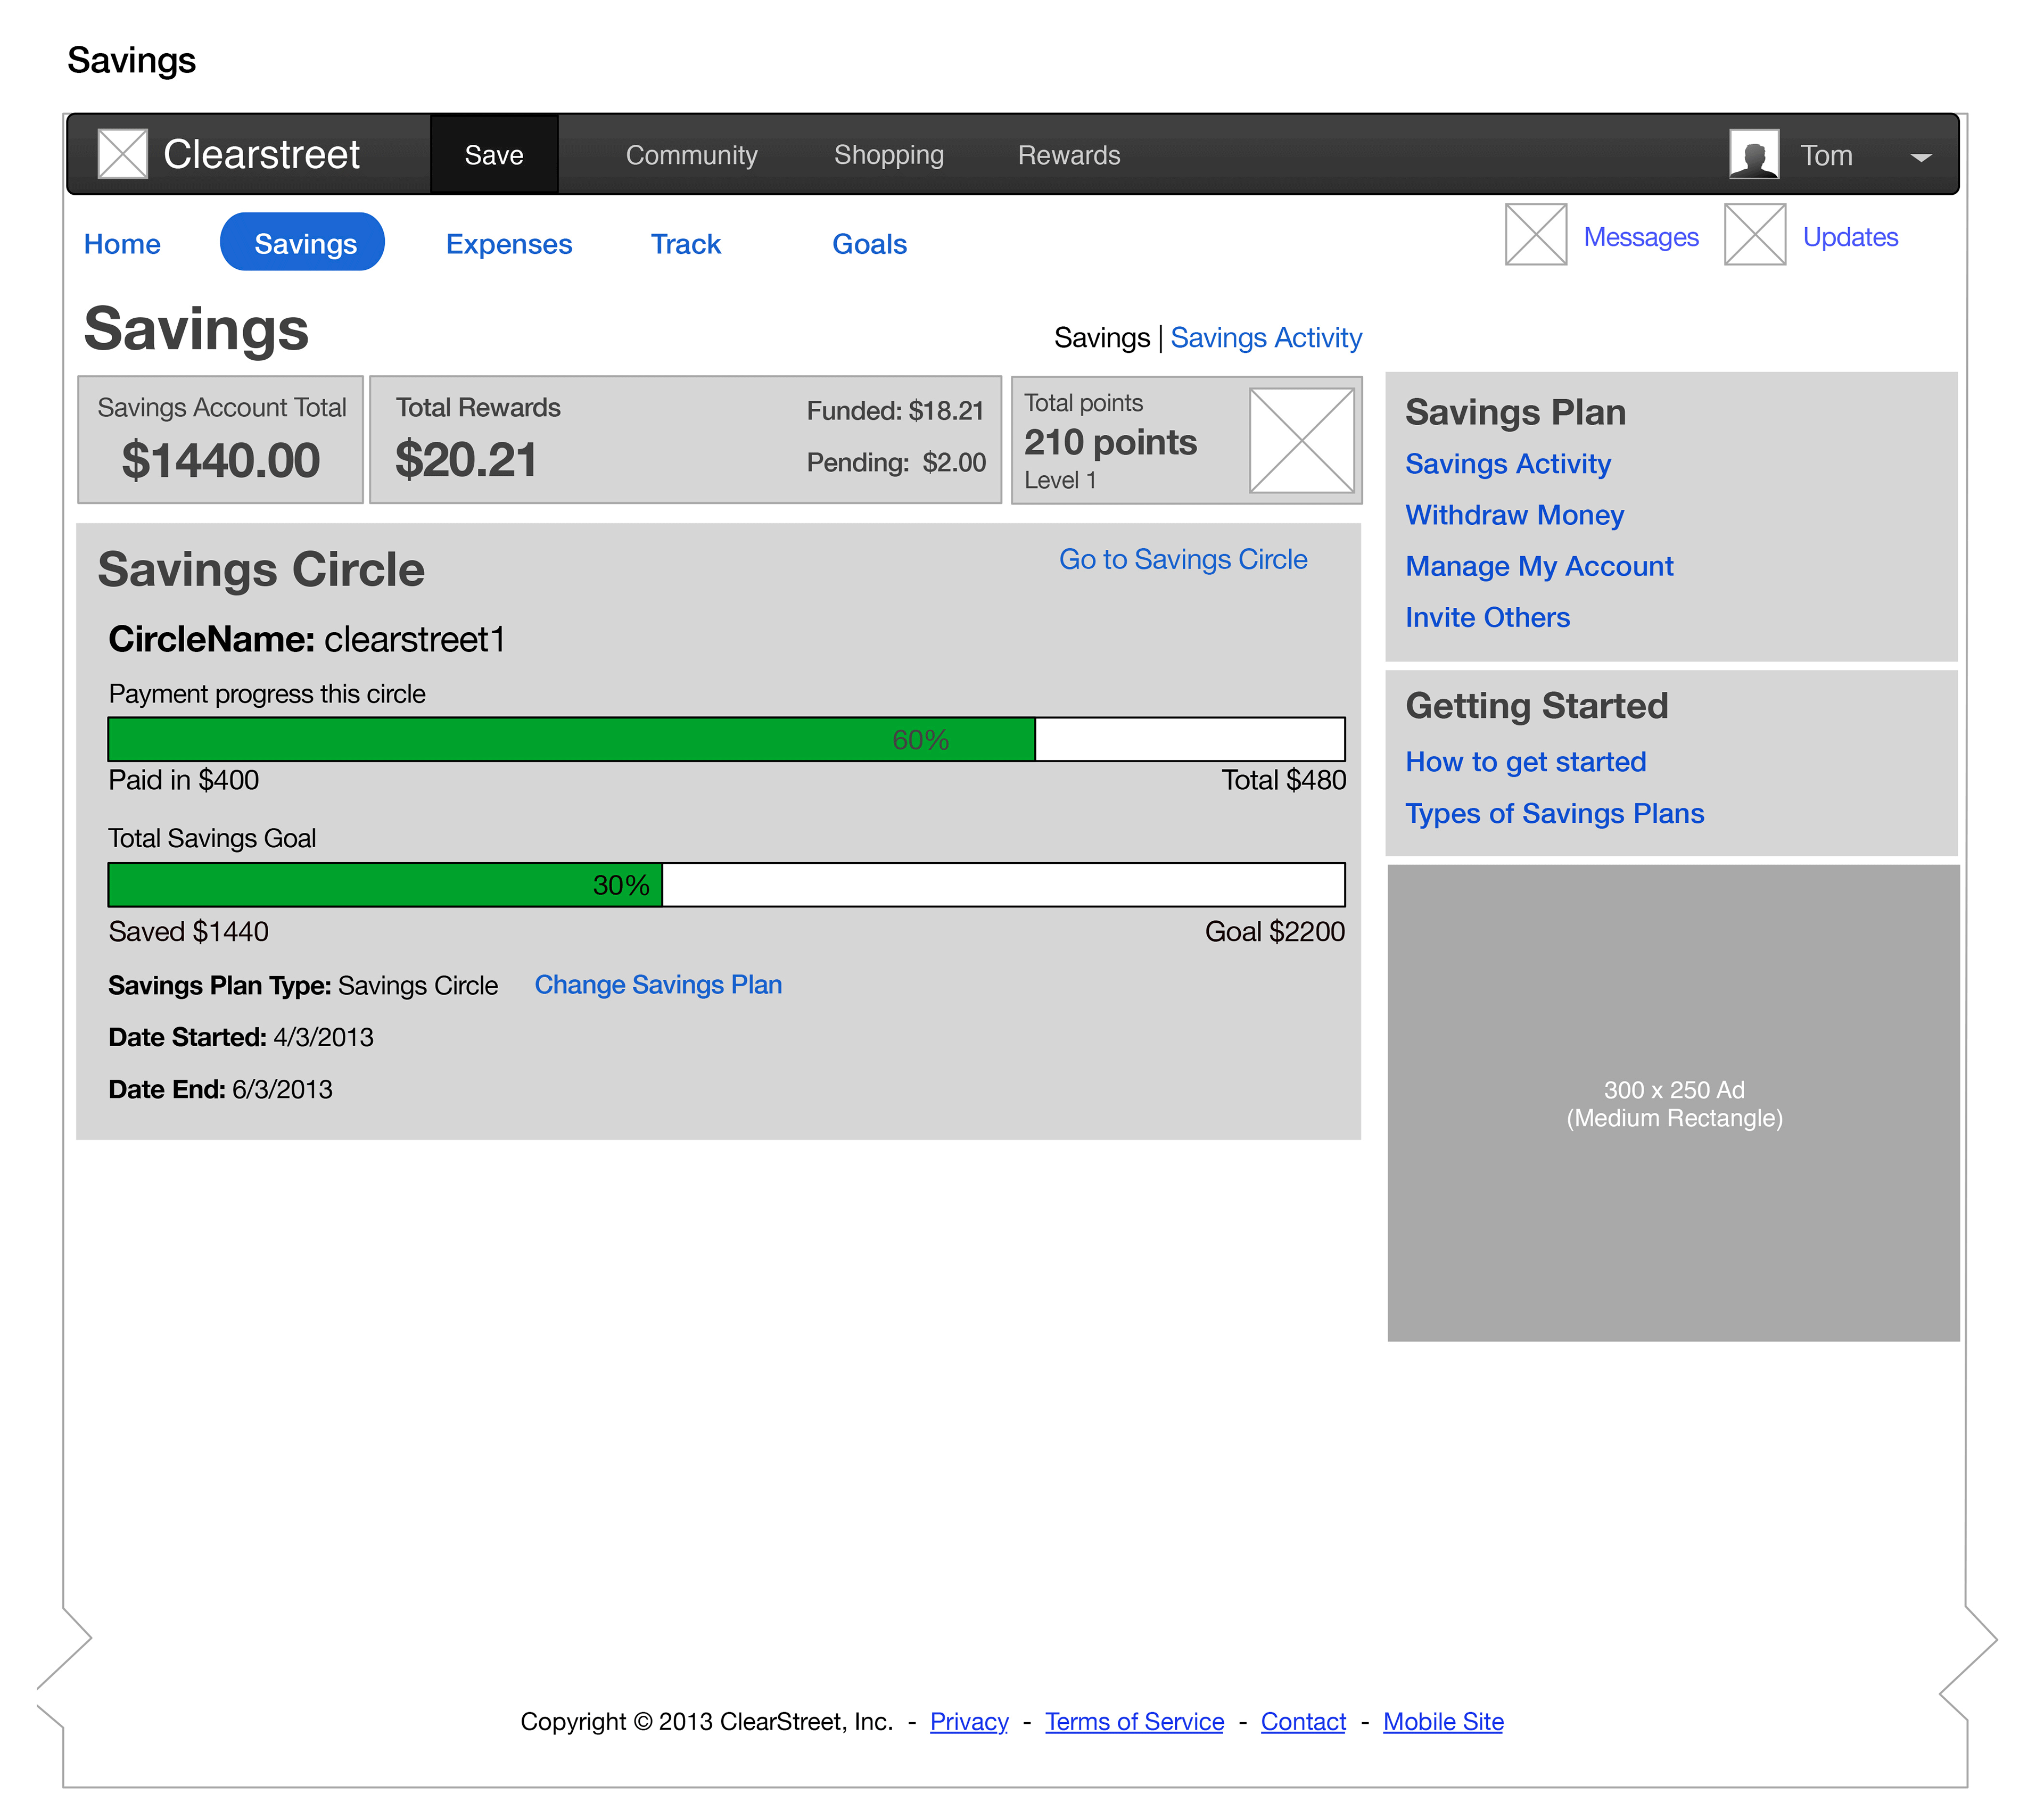Click the Privacy footer link
Image resolution: width=2044 pixels, height=1810 pixels.
(969, 1722)
